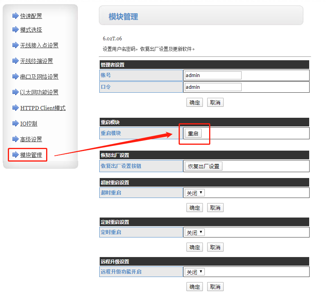
Task: Click the arrow icon beside 串口及网络设置
Action: [x=15, y=76]
